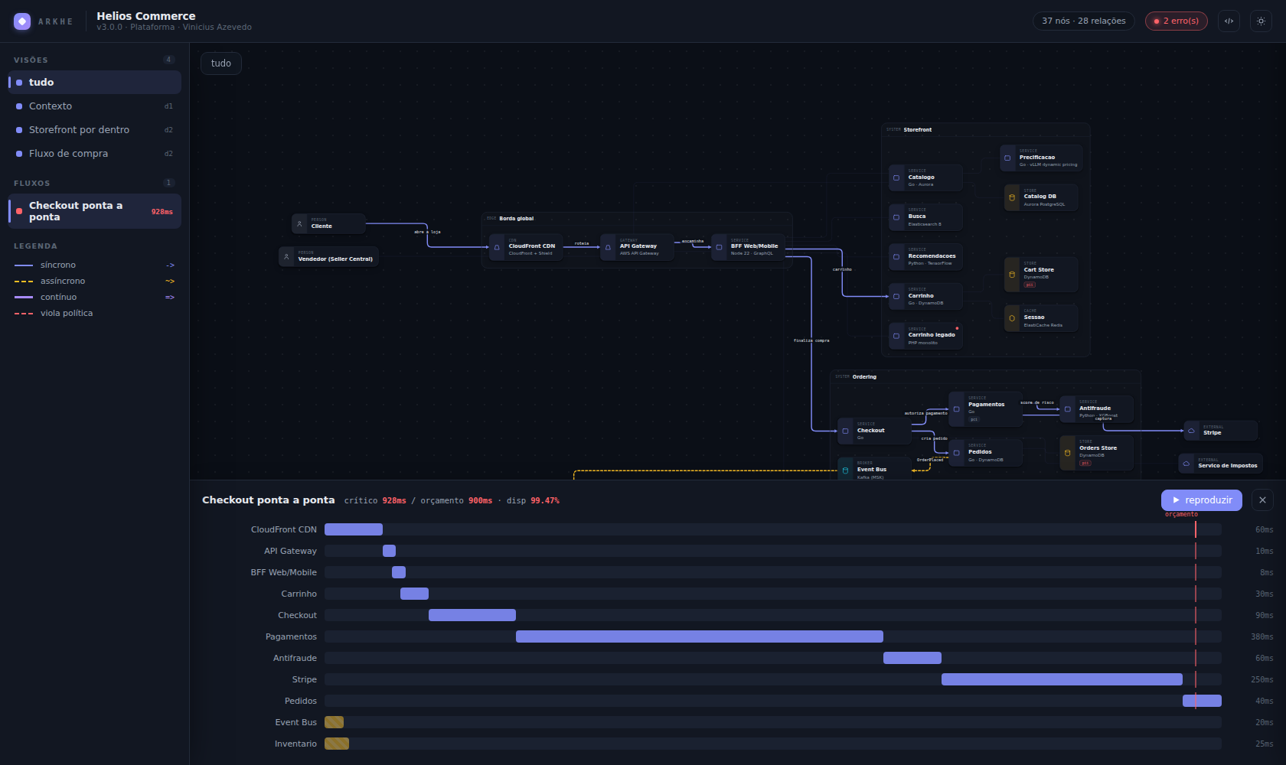Click the Arkhe logo icon

tap(22, 21)
